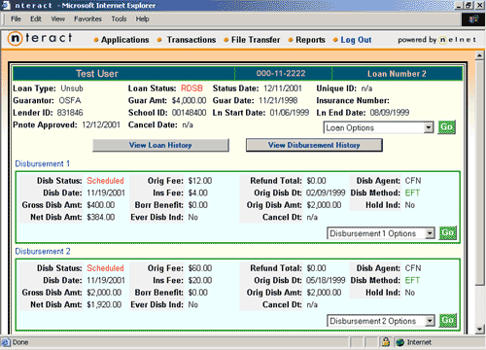Image resolution: width=486 pixels, height=350 pixels.
Task: Click the vertical scrollbar thumb
Action: 480,172
